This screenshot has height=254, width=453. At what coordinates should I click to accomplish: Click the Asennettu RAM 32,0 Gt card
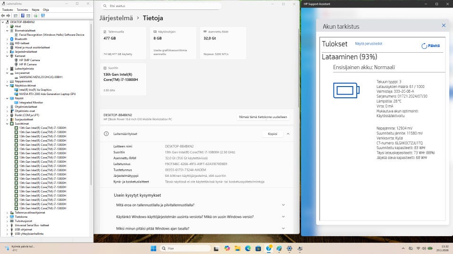(223, 43)
